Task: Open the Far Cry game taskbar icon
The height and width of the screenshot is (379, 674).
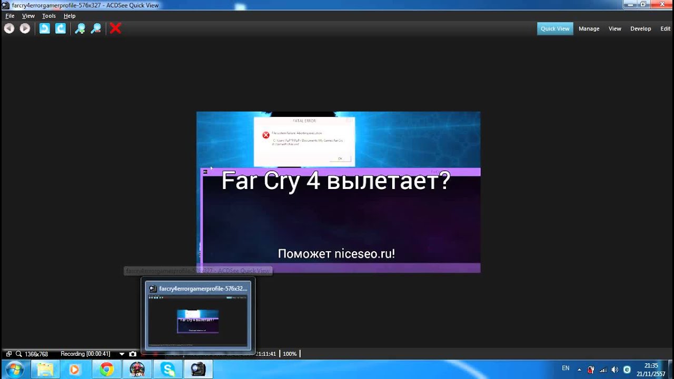Action: tap(137, 370)
